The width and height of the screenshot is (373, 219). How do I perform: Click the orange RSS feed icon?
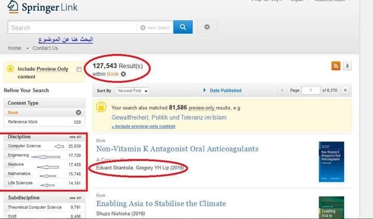(x=336, y=66)
